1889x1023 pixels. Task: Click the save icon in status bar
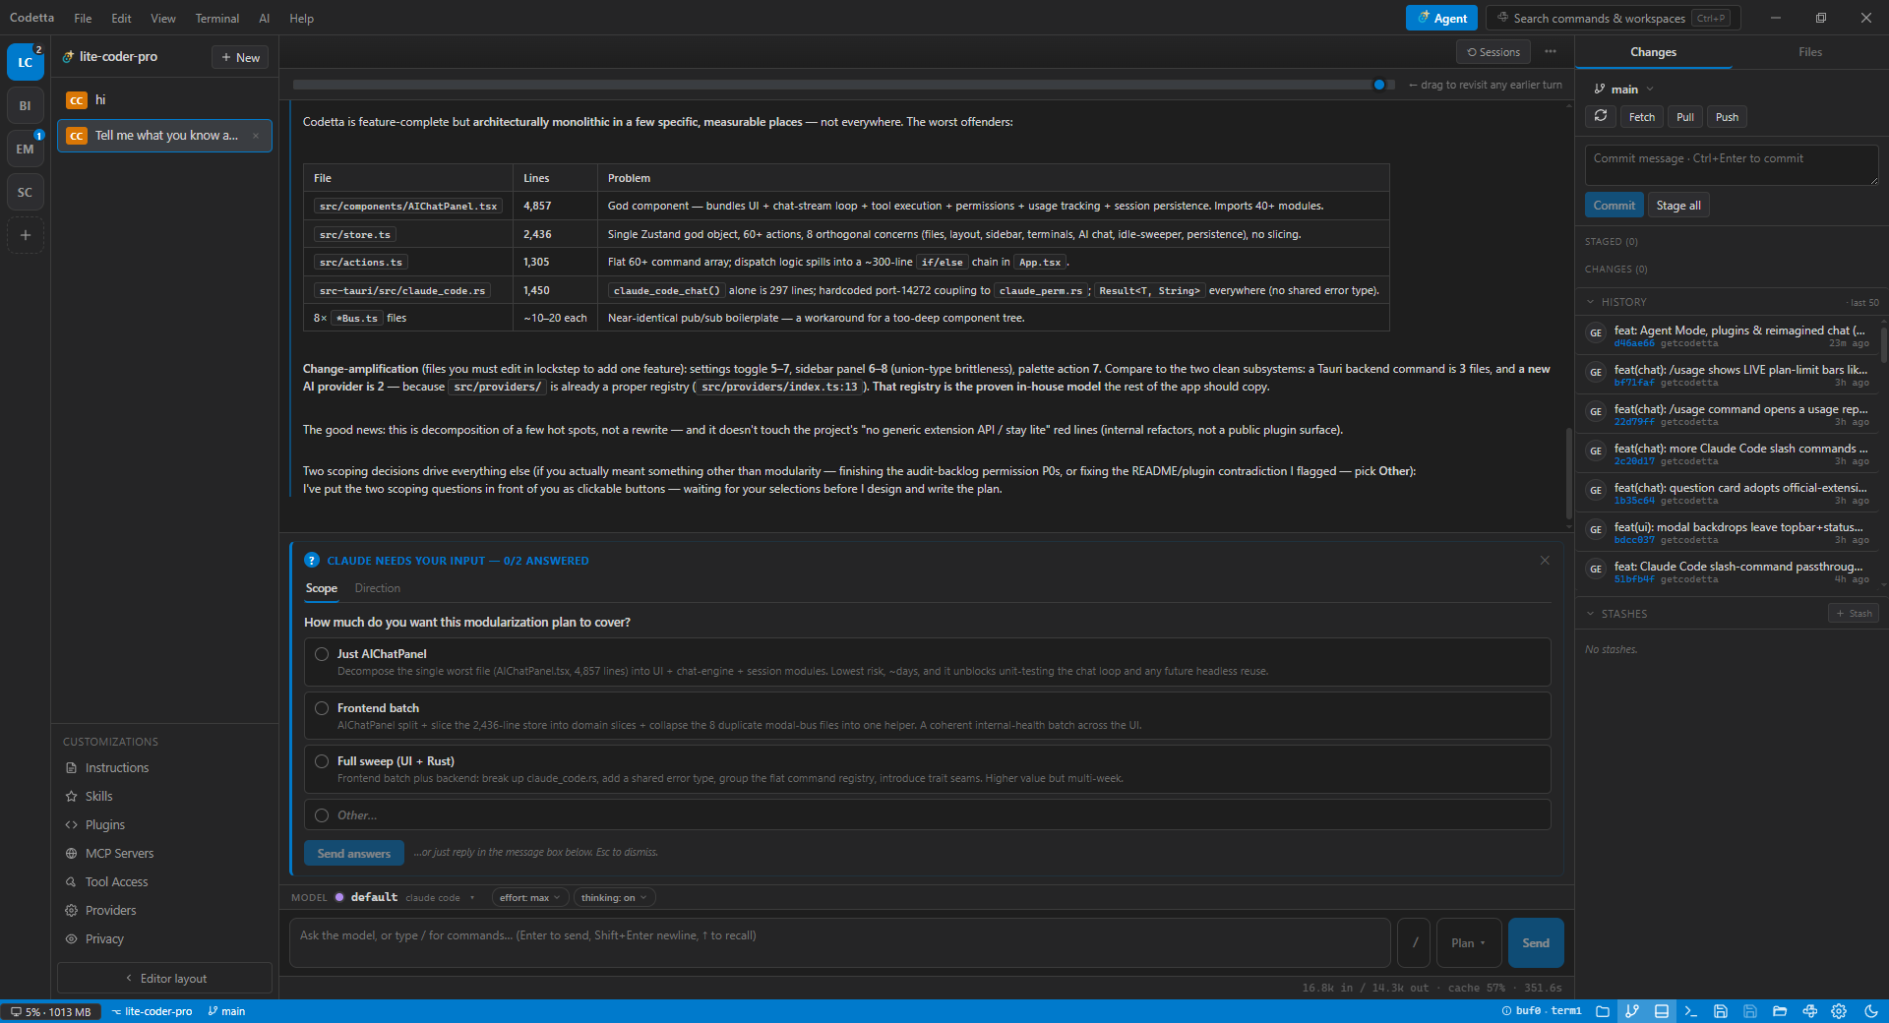[1721, 1011]
